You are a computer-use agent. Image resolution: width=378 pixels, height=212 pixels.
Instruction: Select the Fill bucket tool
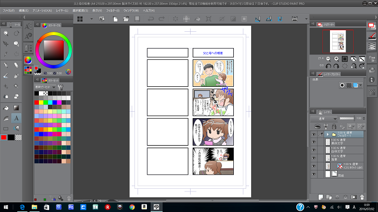6,108
